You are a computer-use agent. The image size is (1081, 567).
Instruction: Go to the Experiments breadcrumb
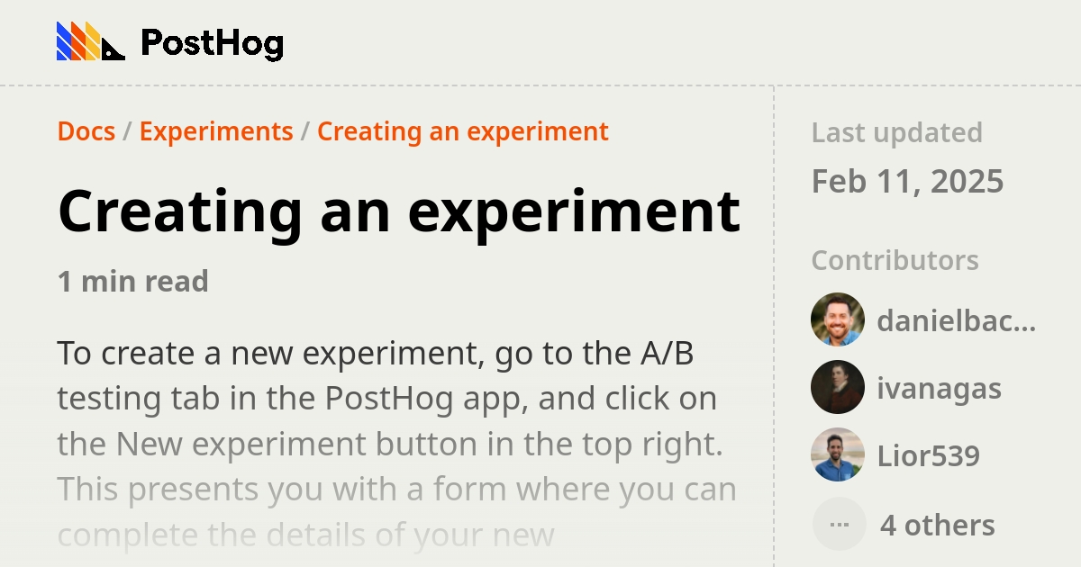[x=216, y=131]
